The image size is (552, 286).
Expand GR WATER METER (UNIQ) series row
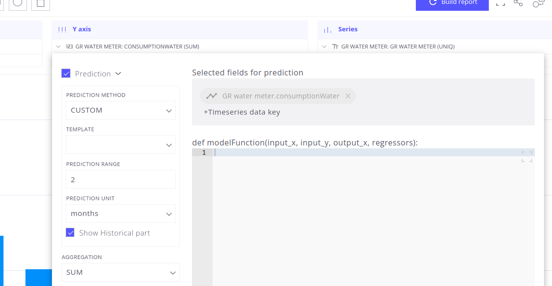click(324, 47)
